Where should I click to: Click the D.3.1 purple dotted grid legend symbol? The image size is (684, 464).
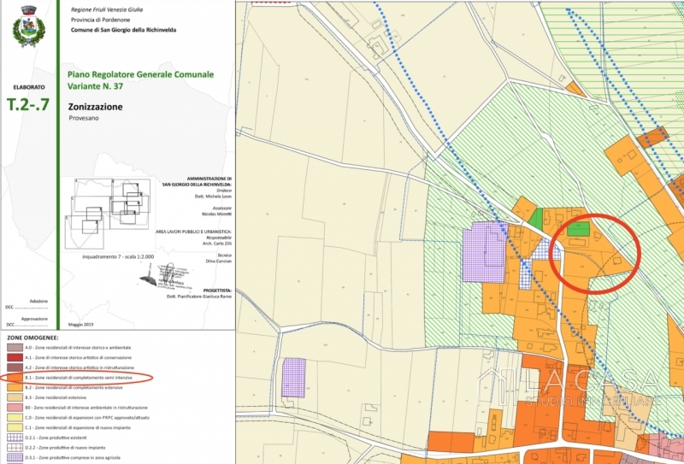tap(14, 458)
